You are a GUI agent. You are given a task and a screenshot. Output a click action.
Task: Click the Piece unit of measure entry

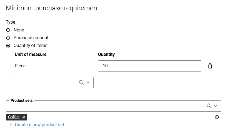pyautogui.click(x=20, y=66)
